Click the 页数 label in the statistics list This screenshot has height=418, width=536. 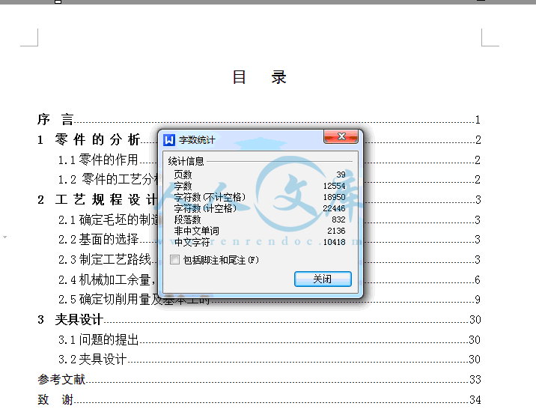tap(183, 175)
